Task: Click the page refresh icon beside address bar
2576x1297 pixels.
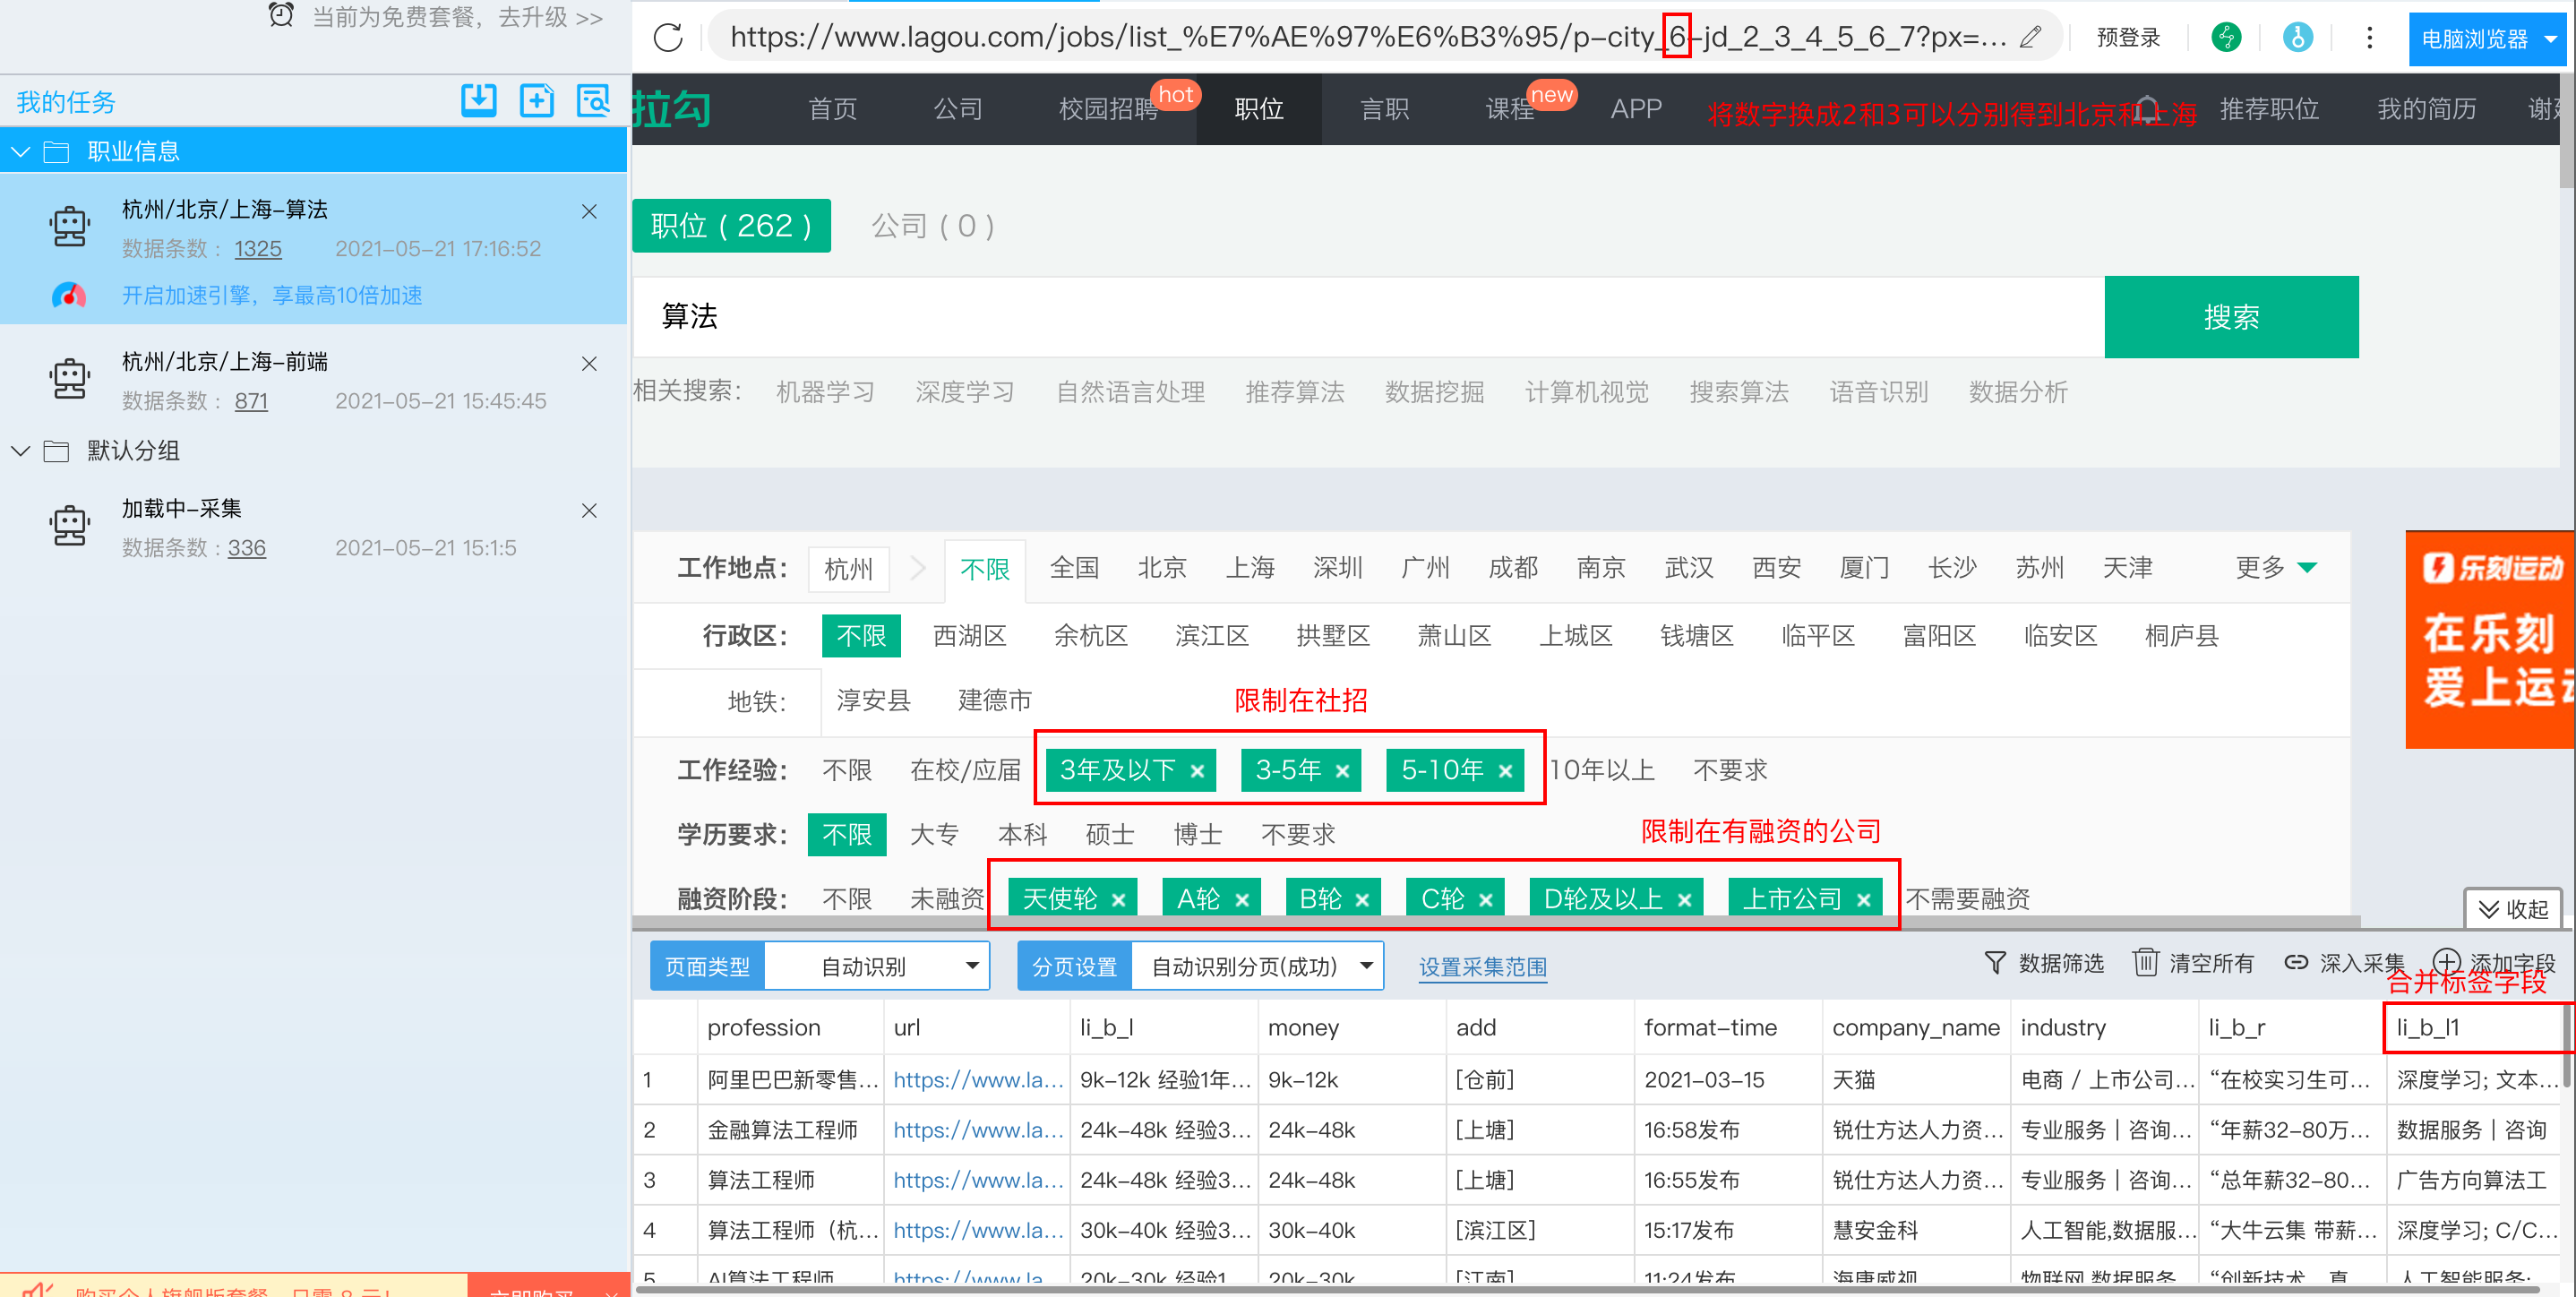Action: point(668,37)
